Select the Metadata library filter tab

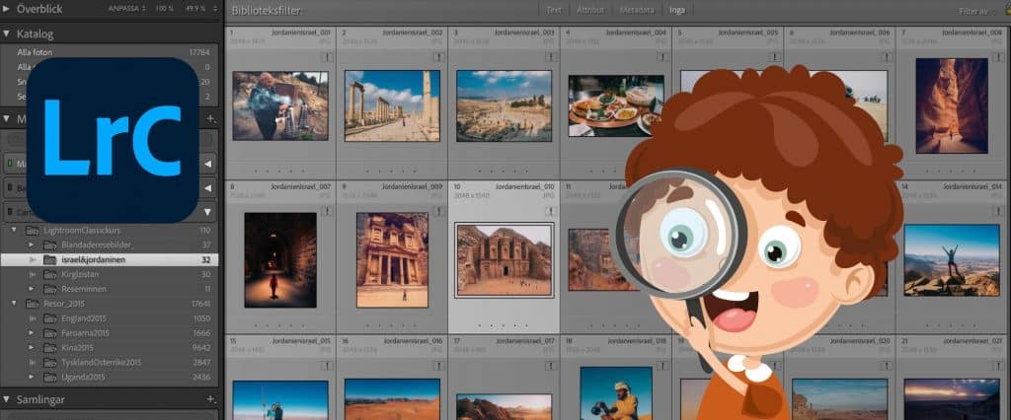click(x=637, y=10)
